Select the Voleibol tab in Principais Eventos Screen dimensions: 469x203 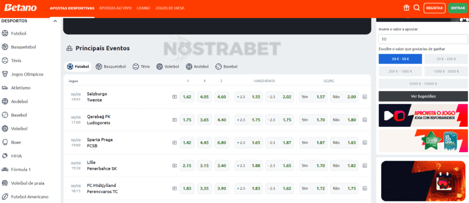(x=168, y=67)
